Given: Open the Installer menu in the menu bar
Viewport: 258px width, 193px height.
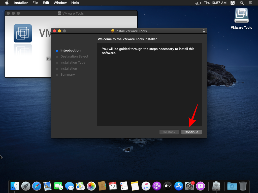Looking at the screenshot, I should pos(20,3).
